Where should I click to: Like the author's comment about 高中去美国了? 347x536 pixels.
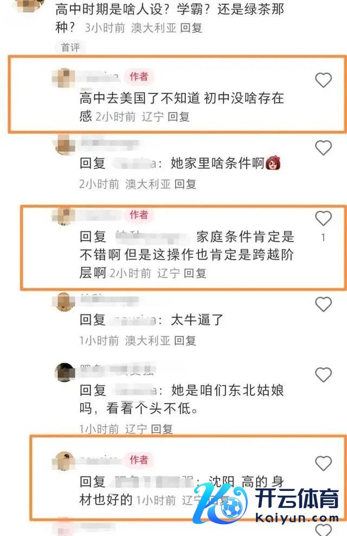[323, 80]
